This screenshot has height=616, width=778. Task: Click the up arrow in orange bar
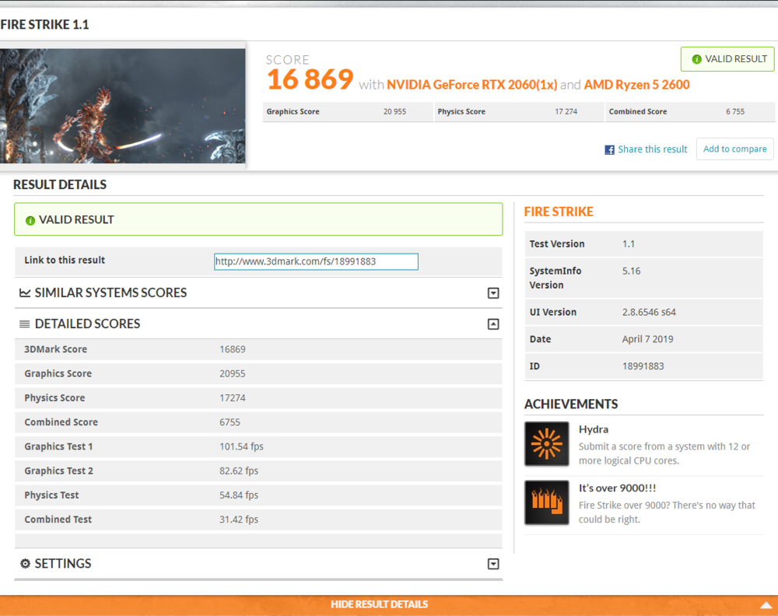point(766,605)
